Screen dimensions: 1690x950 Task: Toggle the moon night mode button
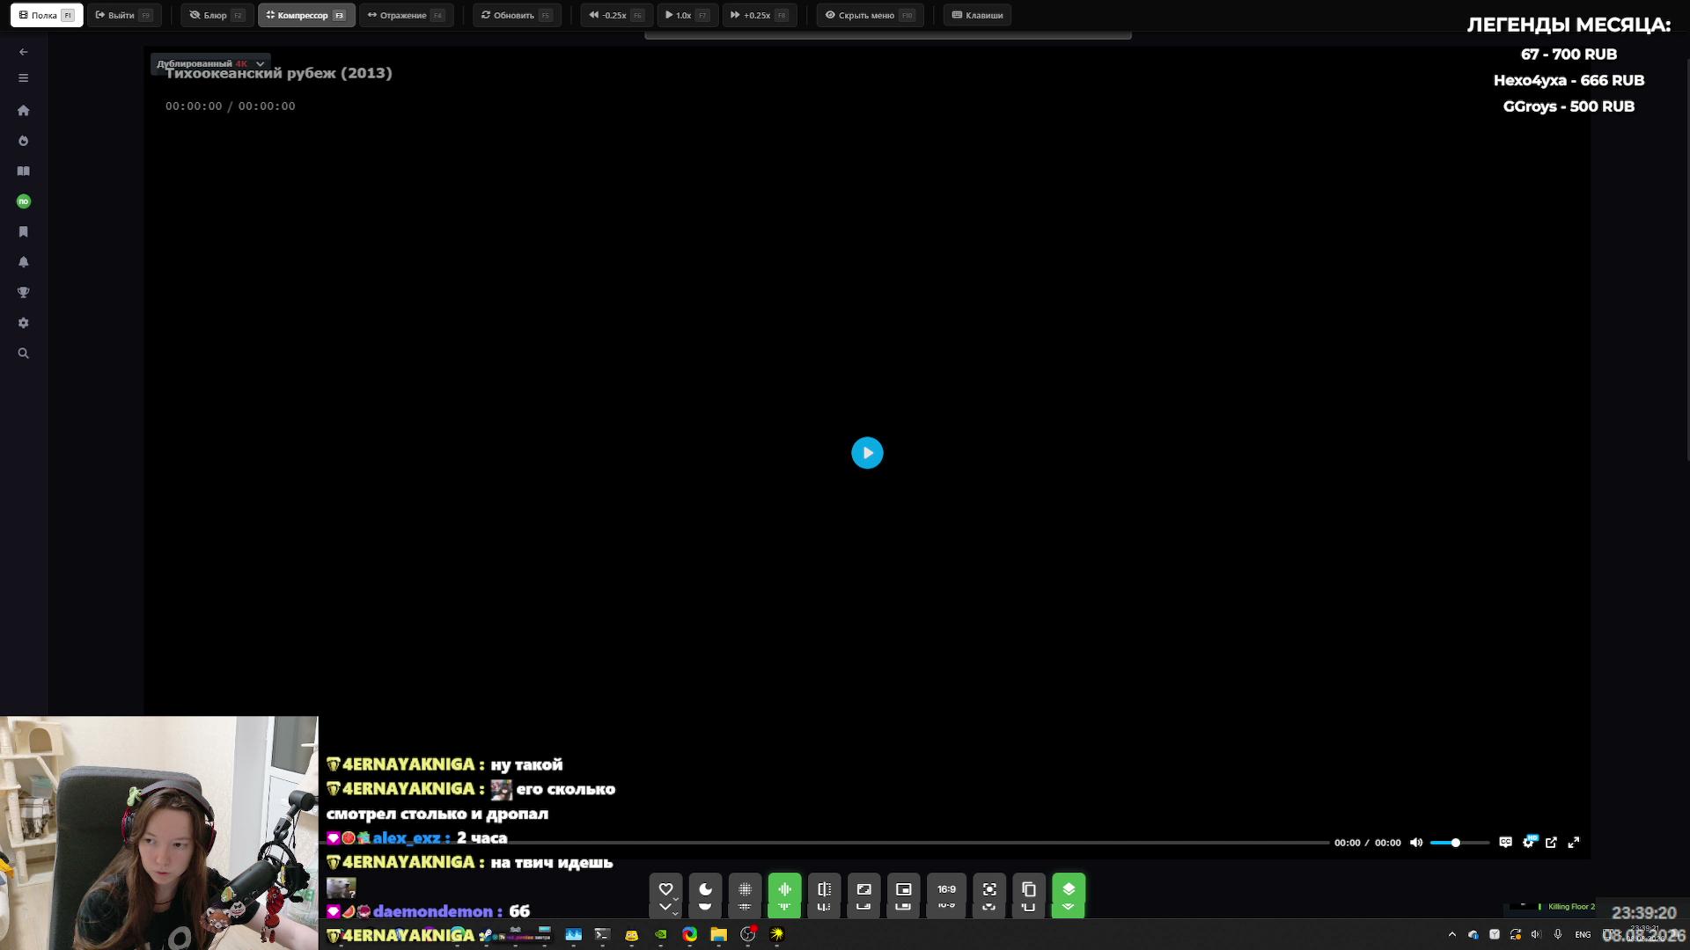(706, 890)
